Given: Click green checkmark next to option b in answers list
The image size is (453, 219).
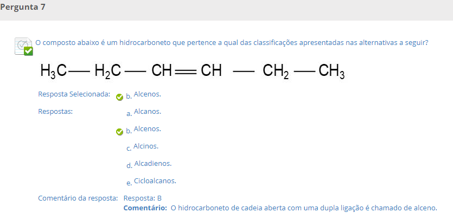Looking at the screenshot, I should pos(119,132).
